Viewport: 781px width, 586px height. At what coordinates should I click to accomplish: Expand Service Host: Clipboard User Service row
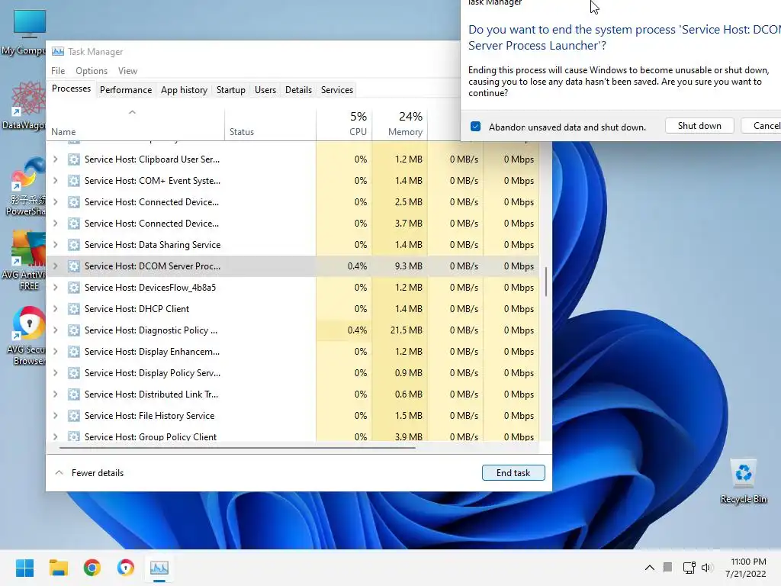coord(55,159)
